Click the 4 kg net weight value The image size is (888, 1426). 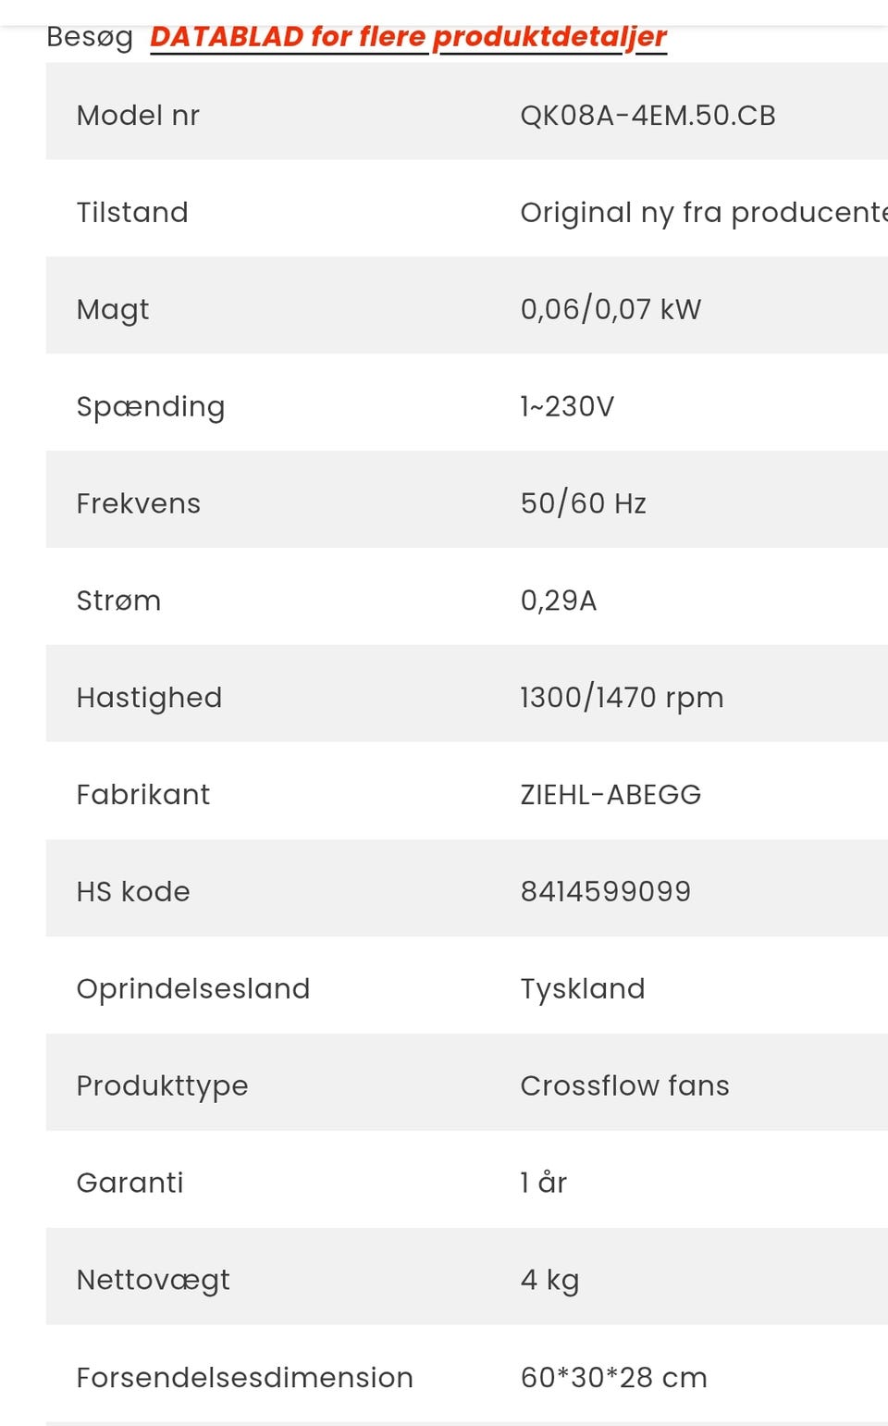[549, 1280]
